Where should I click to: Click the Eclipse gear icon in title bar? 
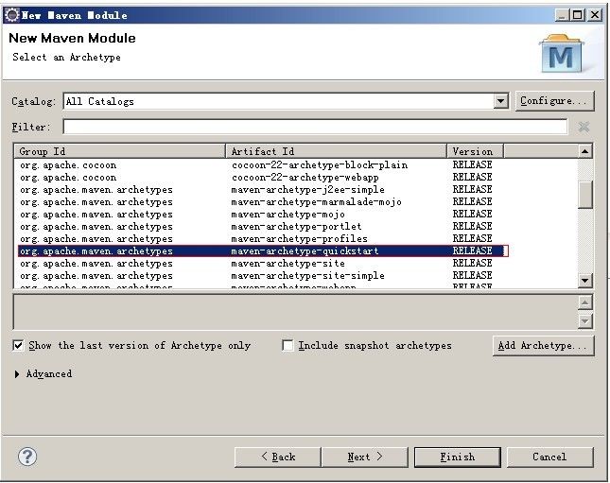11,15
